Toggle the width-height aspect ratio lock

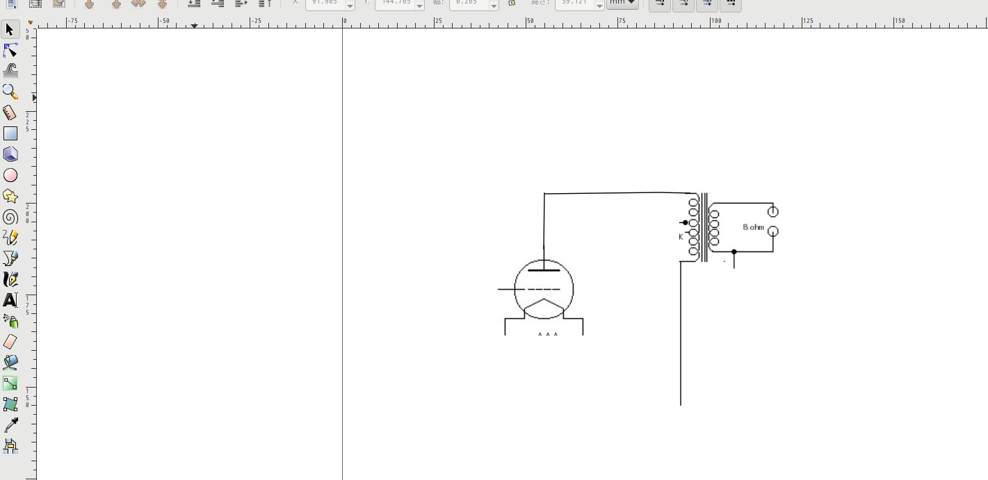pos(511,3)
